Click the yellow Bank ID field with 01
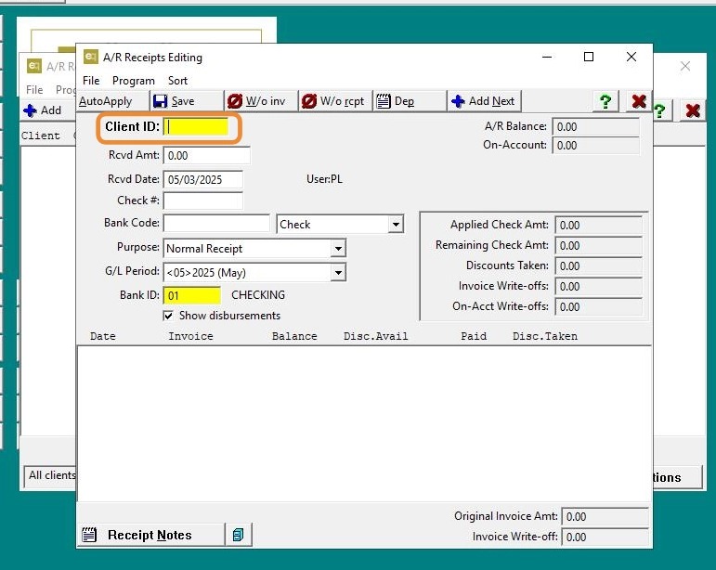The image size is (716, 570). [192, 295]
